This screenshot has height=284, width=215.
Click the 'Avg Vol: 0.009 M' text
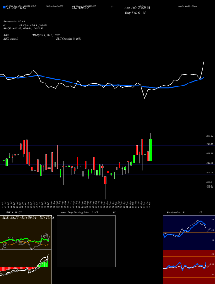137,8
